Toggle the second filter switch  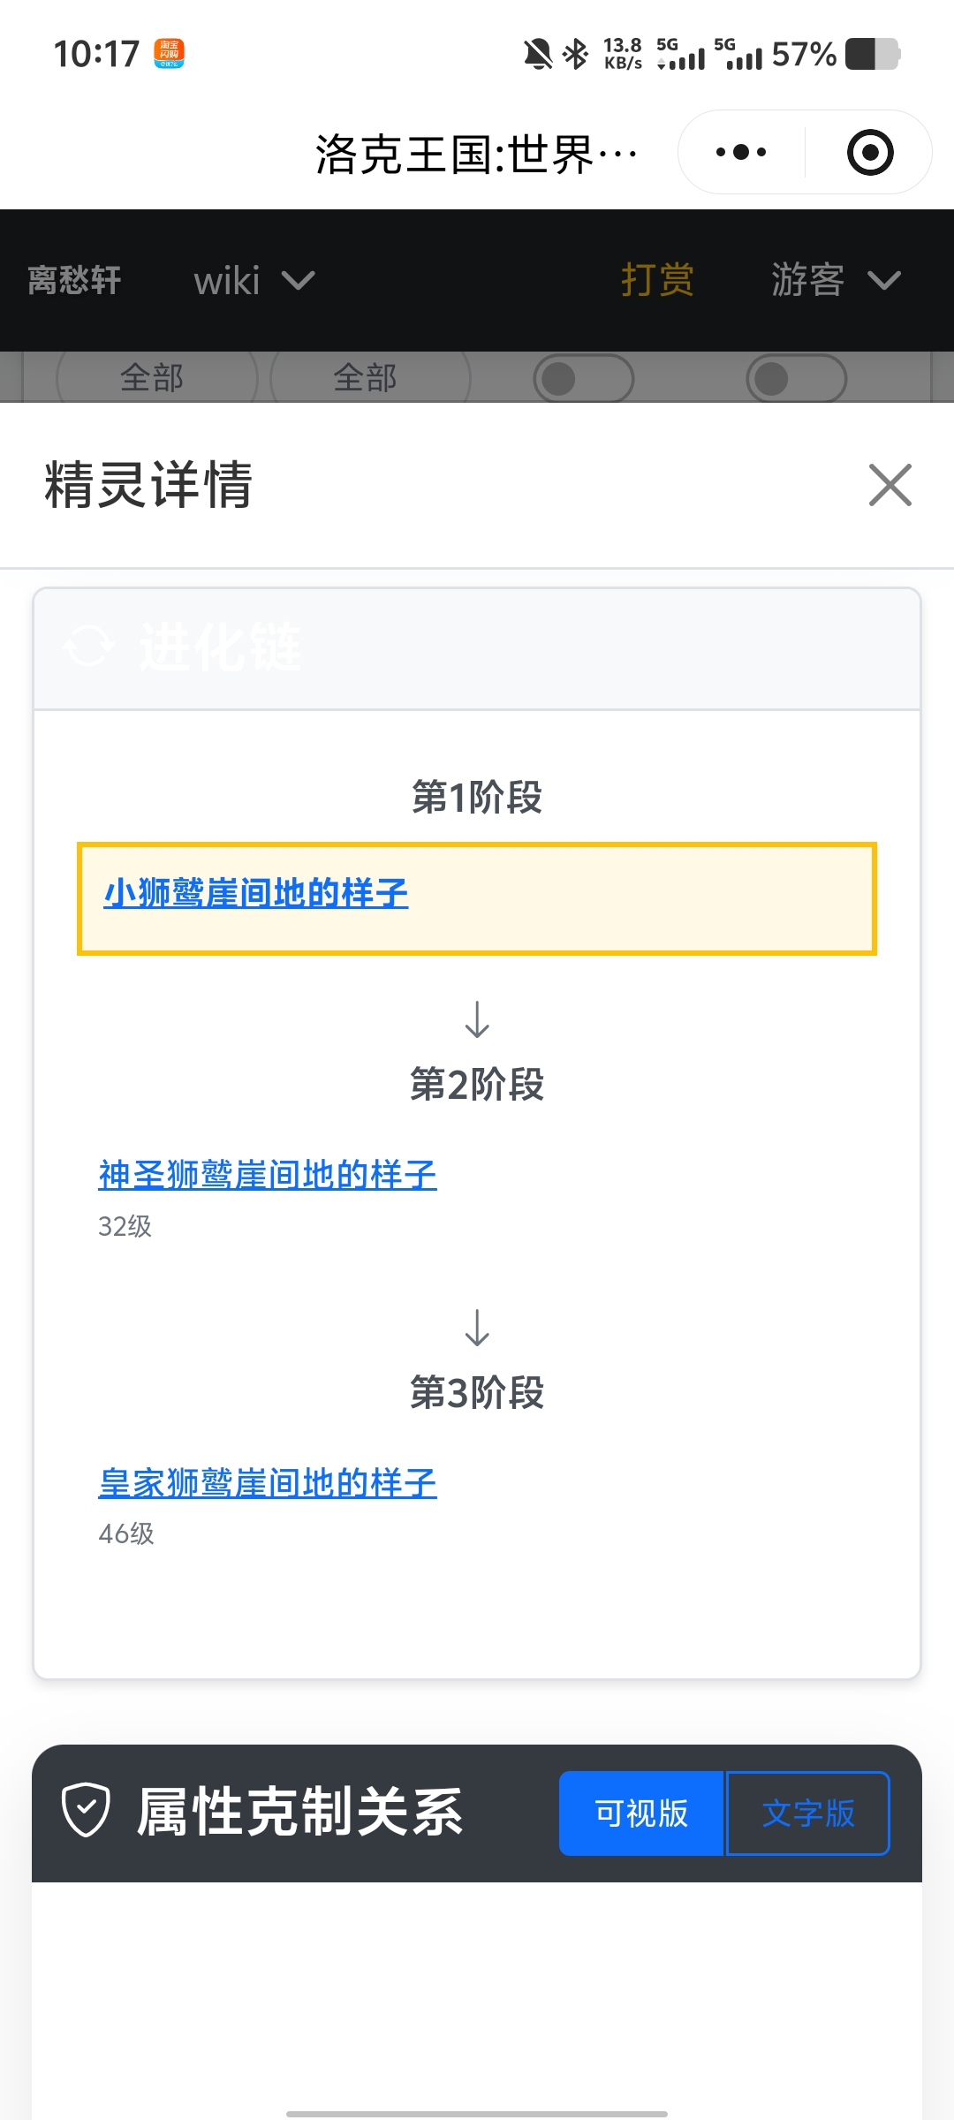pos(796,379)
